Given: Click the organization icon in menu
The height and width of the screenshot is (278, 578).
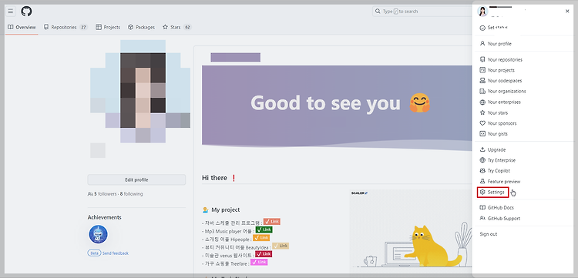Looking at the screenshot, I should tap(482, 92).
